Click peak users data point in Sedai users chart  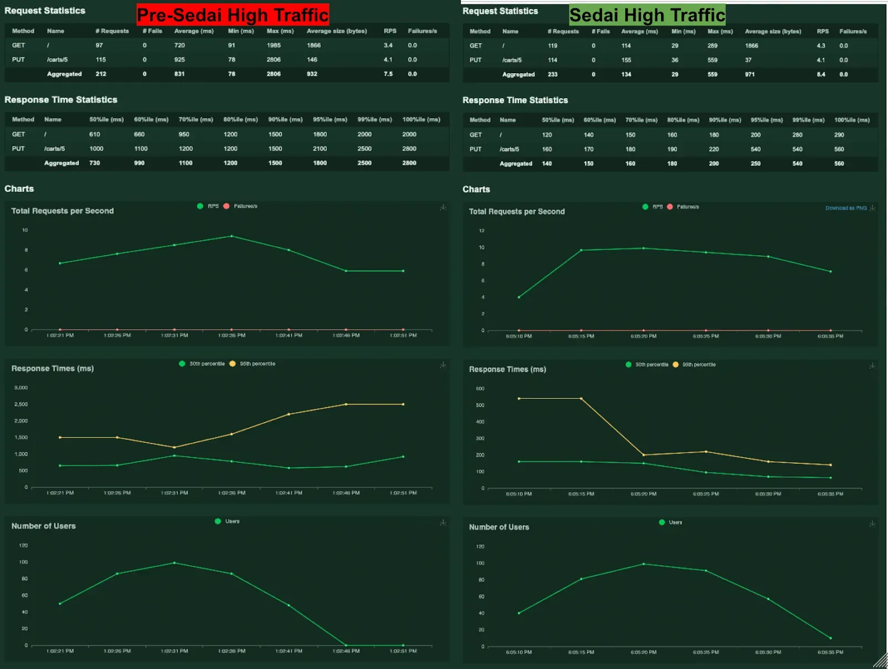coord(643,564)
